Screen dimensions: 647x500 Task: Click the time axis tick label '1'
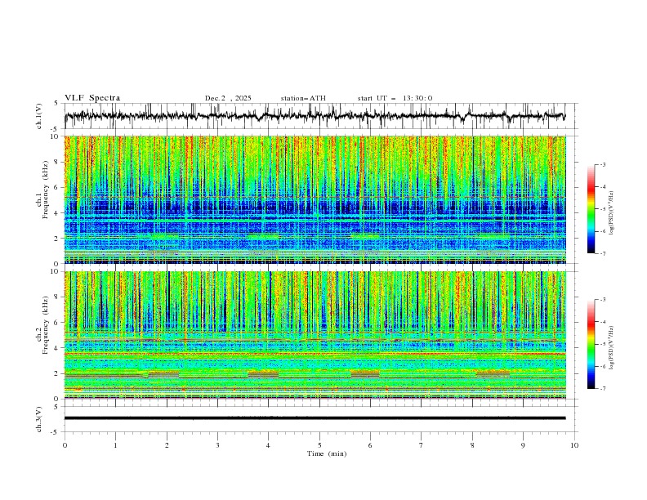pyautogui.click(x=115, y=445)
